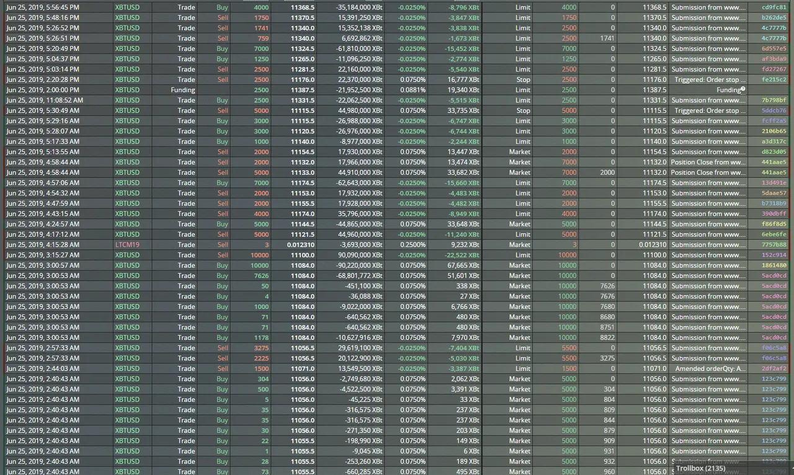This screenshot has height=475, width=794.
Task: Click the -21,952,500 XBt value cell
Action: (359, 90)
